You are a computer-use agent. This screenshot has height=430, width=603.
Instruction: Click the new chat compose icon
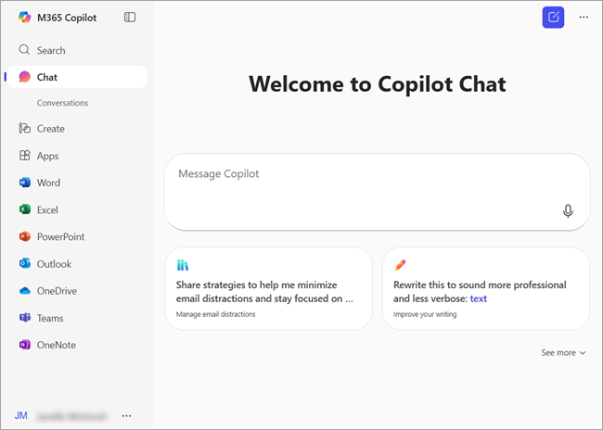pos(553,17)
